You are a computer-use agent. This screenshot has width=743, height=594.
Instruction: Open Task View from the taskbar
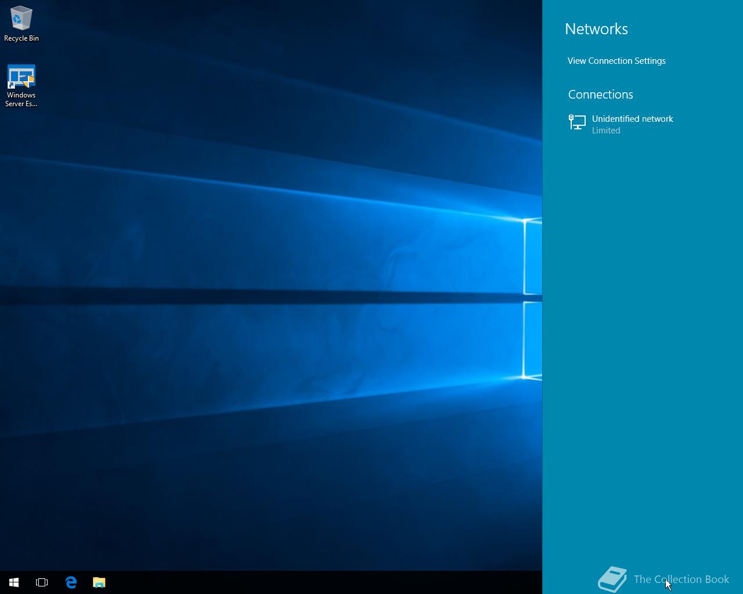click(42, 582)
